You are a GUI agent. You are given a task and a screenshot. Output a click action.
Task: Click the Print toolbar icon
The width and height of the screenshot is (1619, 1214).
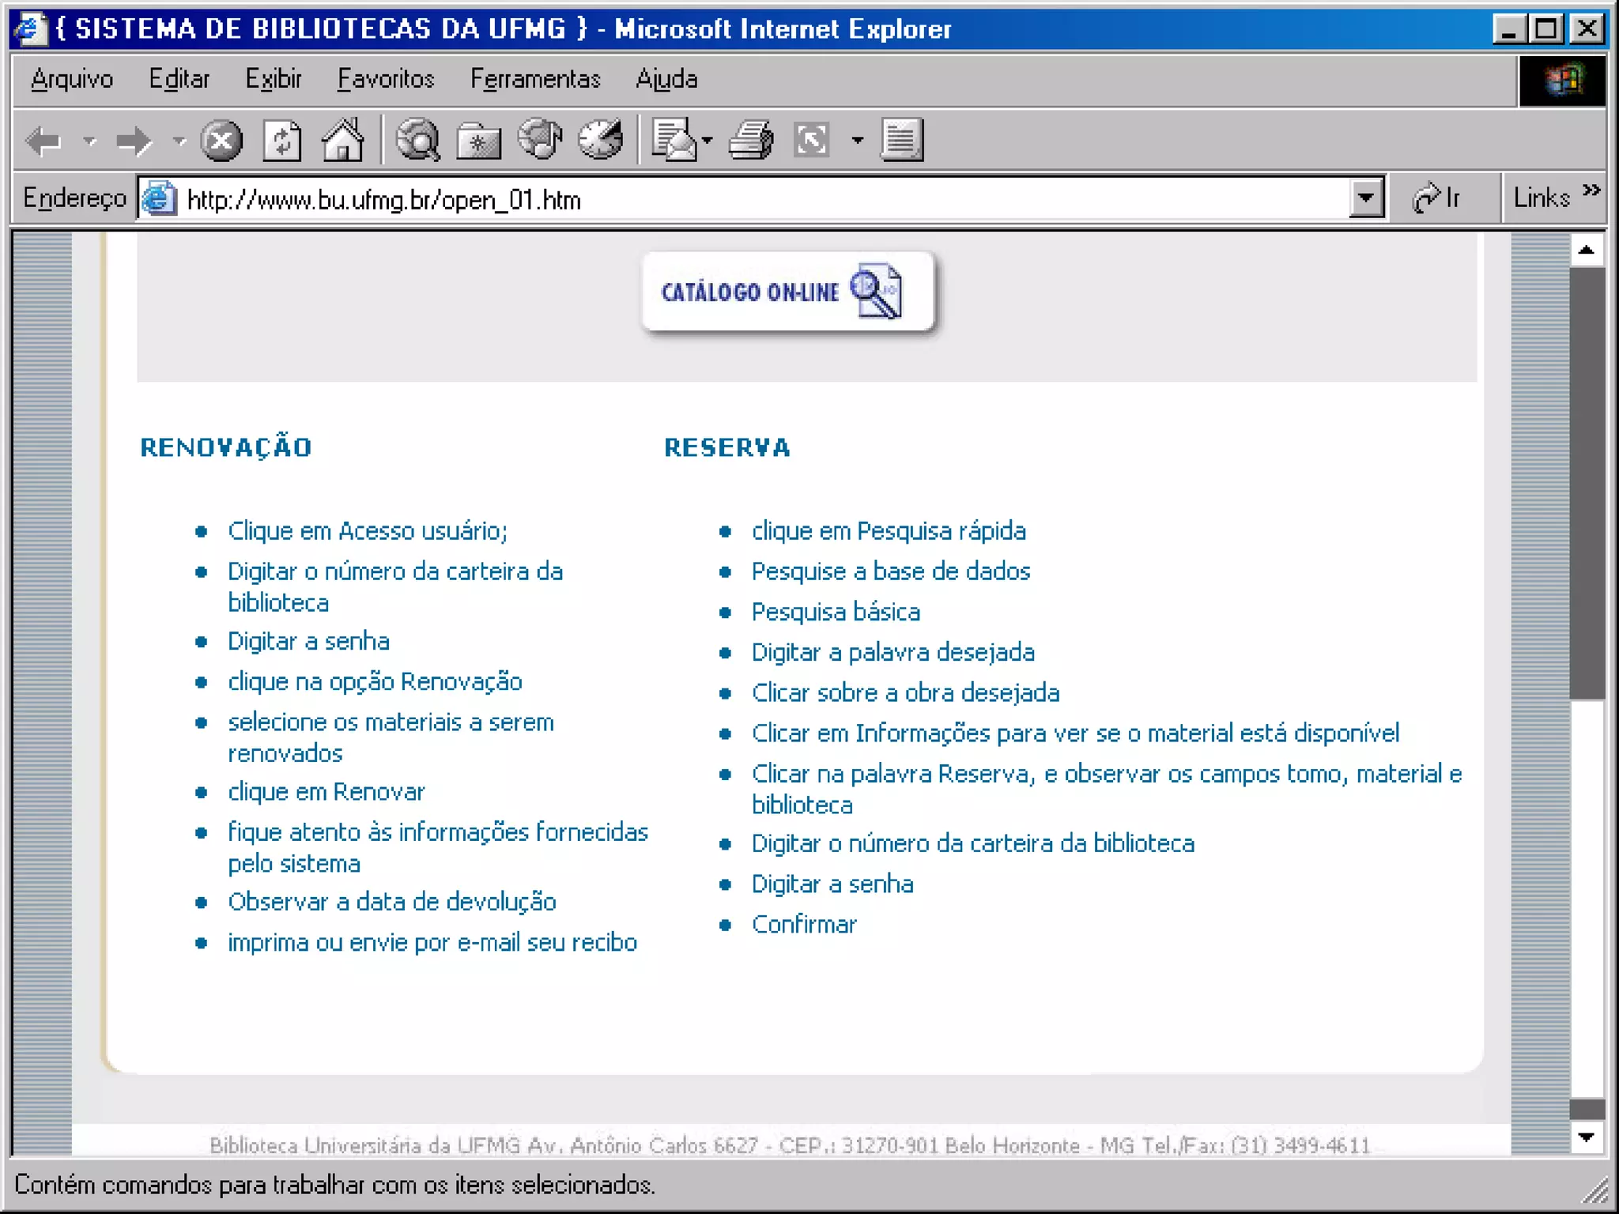[x=750, y=141]
